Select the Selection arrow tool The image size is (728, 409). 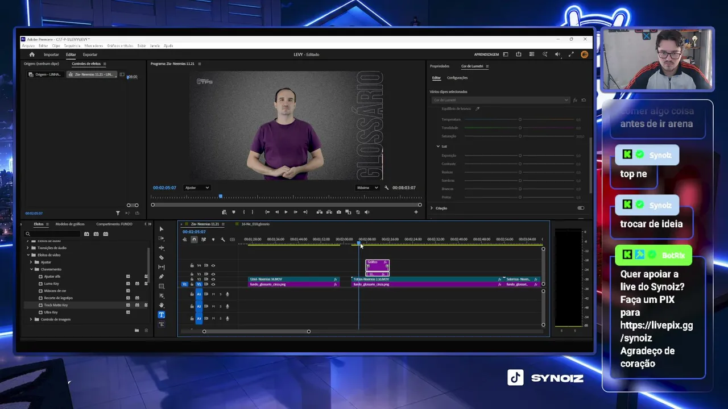point(162,229)
